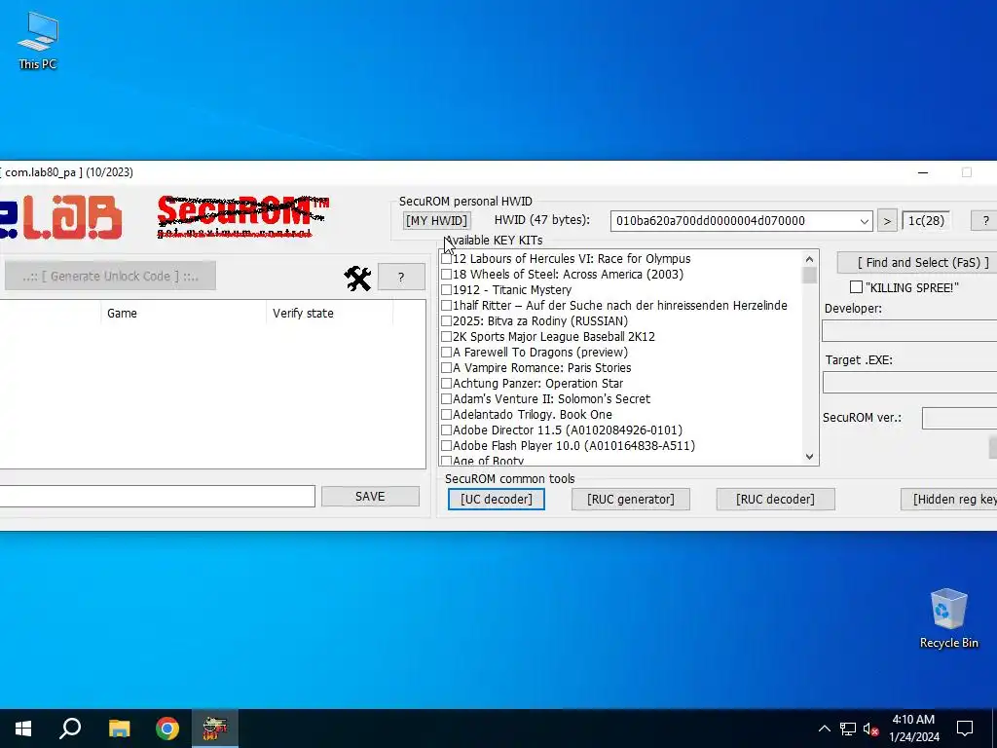This screenshot has height=748, width=997.
Task: Check 1912 - Titanic Mystery key kit
Action: point(446,290)
